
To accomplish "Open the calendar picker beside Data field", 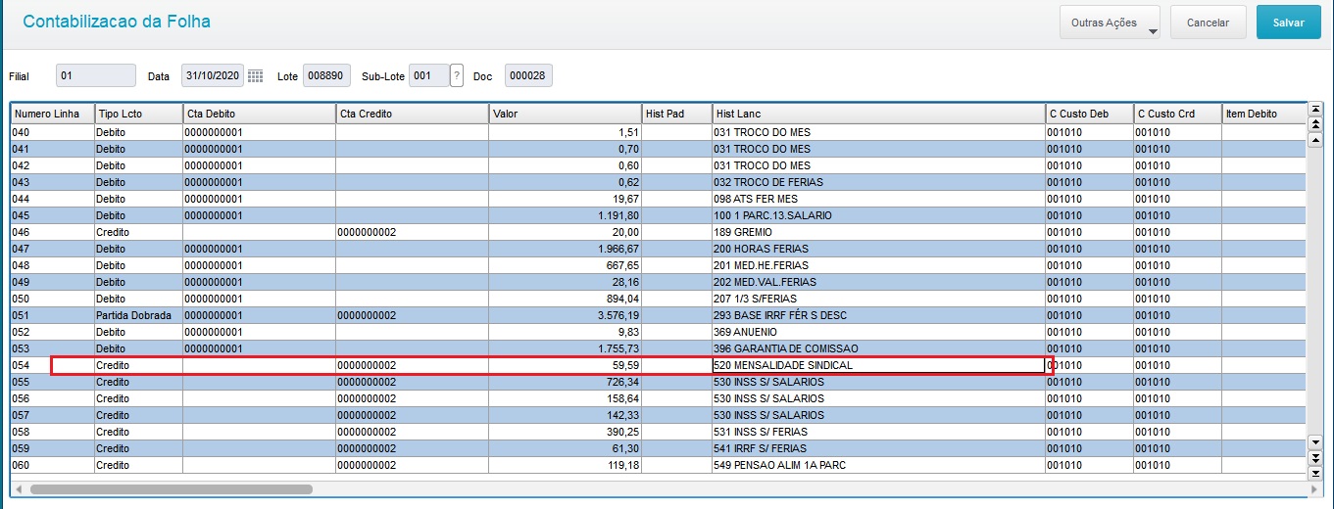I will tap(255, 75).
